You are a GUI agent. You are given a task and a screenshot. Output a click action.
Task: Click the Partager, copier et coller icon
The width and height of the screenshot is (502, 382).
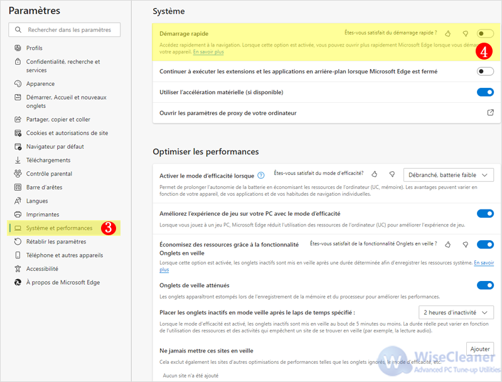coord(18,119)
